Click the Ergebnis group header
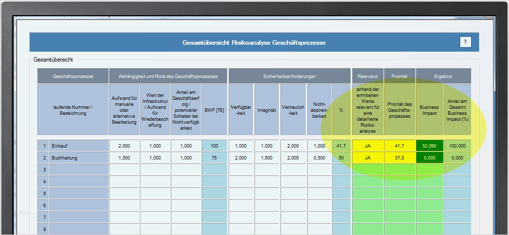Screen dimensions: 509x235 point(443,77)
